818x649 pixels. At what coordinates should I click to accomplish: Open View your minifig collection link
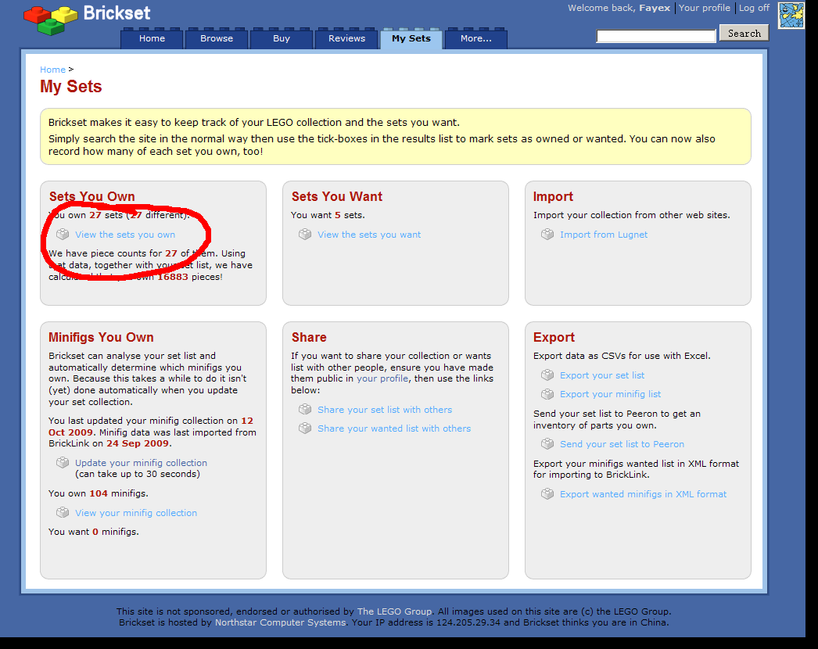(136, 513)
